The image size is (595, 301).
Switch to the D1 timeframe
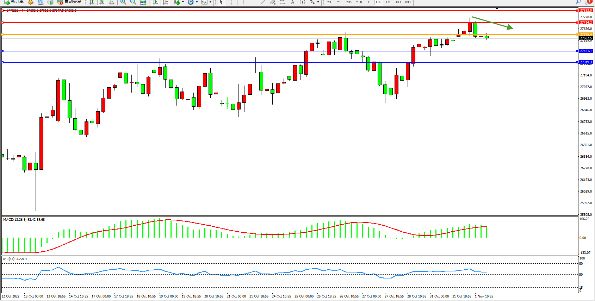pyautogui.click(x=388, y=2)
